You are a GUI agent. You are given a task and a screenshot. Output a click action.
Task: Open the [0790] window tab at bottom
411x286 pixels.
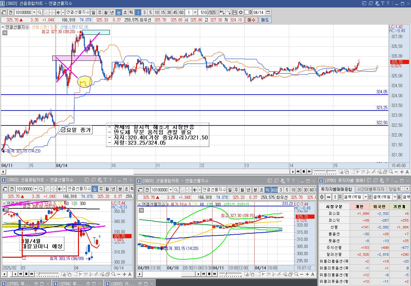pyautogui.click(x=25, y=283)
